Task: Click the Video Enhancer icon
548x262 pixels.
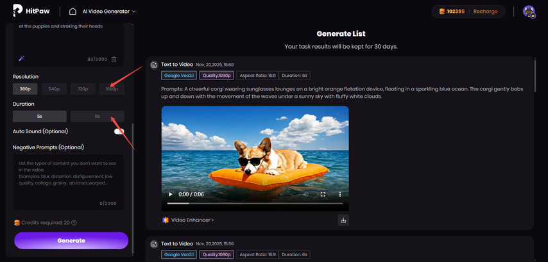Action: point(166,220)
